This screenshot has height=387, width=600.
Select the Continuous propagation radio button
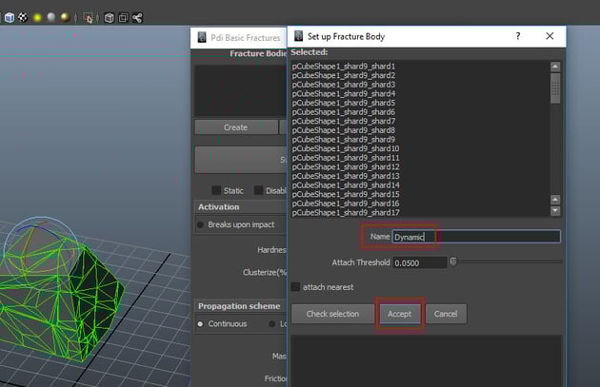click(200, 324)
